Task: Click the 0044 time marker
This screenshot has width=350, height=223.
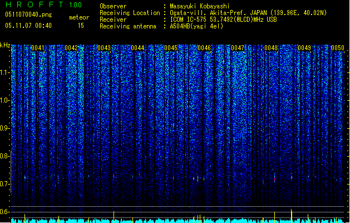Action: pos(137,48)
